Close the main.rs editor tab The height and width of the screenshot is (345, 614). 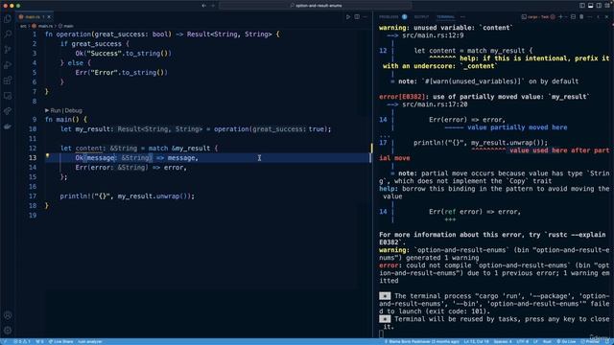[49, 17]
